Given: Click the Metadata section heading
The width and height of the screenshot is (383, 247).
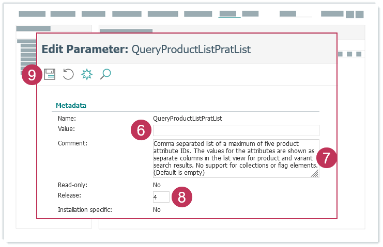Looking at the screenshot, I should 71,105.
